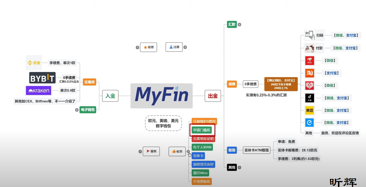Image resolution: width=366 pixels, height=187 pixels.
Task: Click the Meituan (美团) yellow icon
Action: click(309, 110)
